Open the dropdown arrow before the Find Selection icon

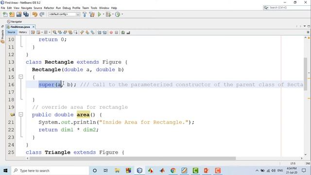tap(50, 33)
